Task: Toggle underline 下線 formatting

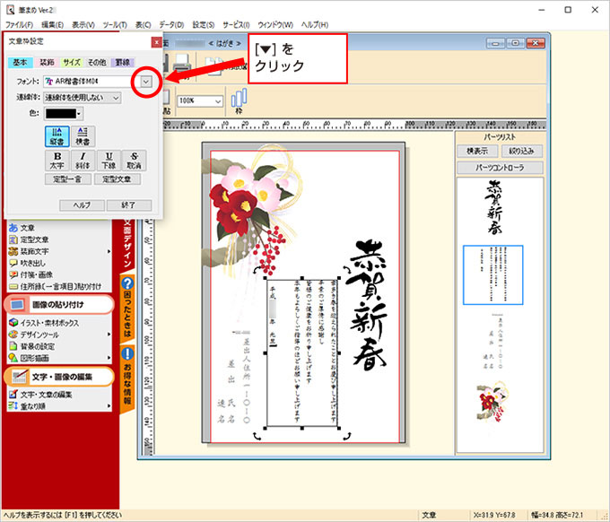Action: 109,161
